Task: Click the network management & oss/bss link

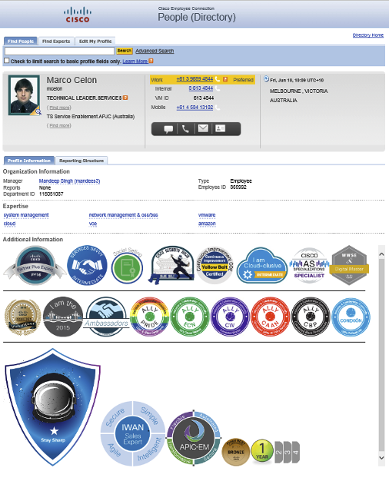Action: [124, 215]
